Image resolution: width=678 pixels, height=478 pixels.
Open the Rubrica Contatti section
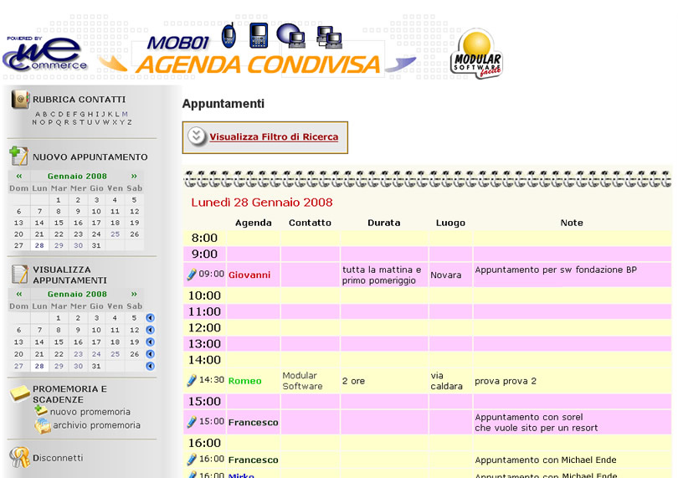tap(80, 100)
